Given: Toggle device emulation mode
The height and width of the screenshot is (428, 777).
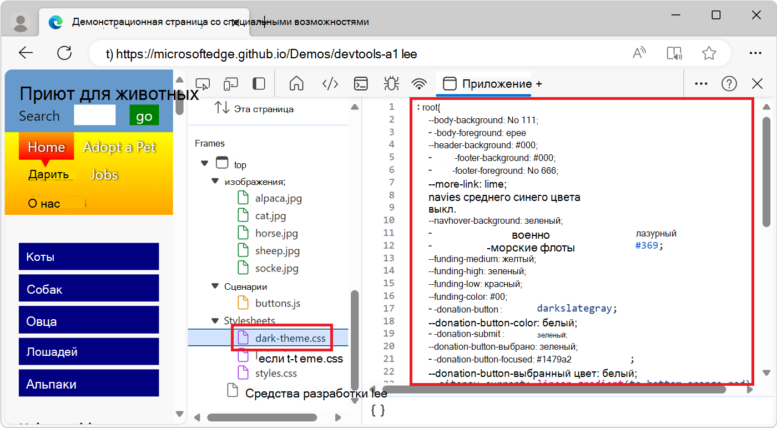Looking at the screenshot, I should (230, 83).
